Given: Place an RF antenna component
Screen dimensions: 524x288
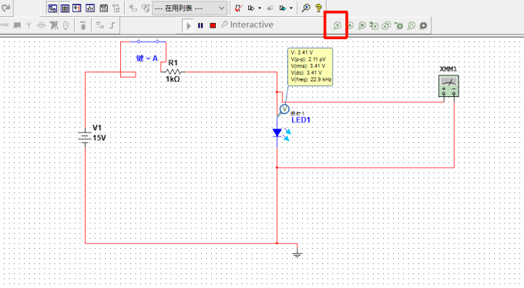Looking at the screenshot, I should (x=29, y=25).
